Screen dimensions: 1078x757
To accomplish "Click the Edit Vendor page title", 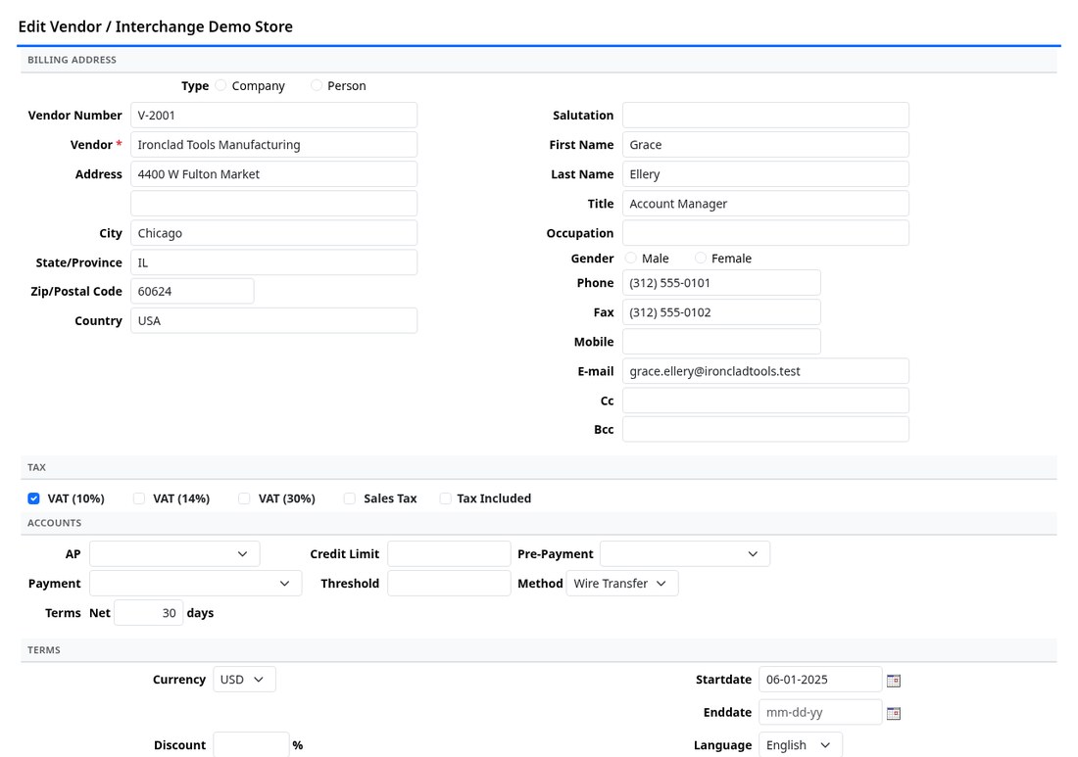I will 156,26.
